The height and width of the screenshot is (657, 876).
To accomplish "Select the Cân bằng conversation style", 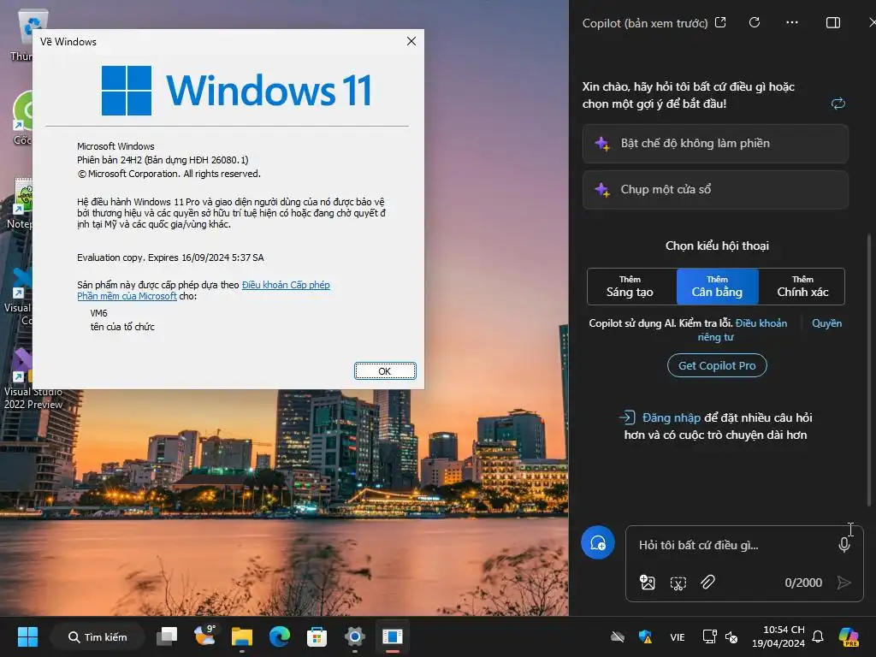I will pos(717,287).
